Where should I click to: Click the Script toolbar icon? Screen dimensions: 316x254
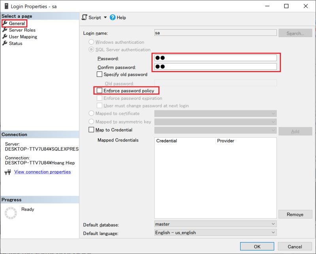(x=84, y=17)
